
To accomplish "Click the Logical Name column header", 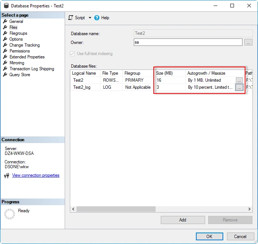I will click(85, 73).
